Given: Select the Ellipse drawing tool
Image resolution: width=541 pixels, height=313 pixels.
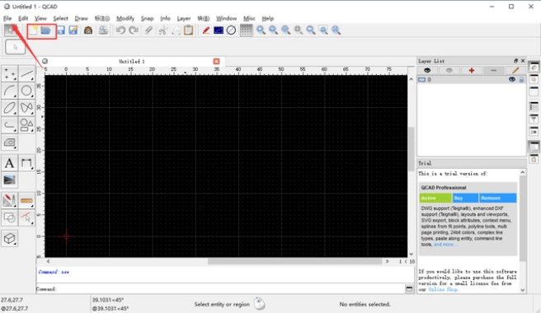Looking at the screenshot, I should 10,108.
